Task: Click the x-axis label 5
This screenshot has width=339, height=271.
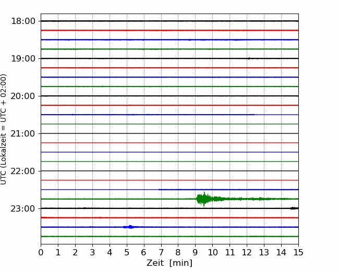Action: pos(127,252)
